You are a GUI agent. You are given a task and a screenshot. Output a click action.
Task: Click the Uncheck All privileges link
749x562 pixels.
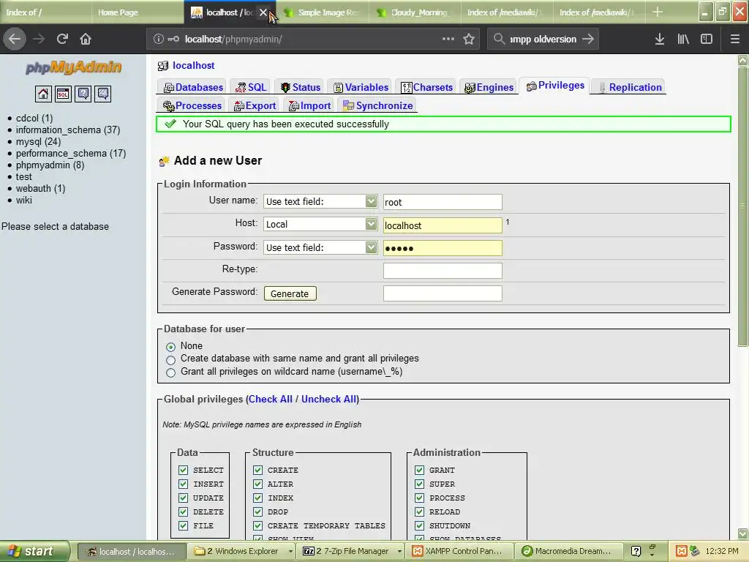click(x=329, y=399)
